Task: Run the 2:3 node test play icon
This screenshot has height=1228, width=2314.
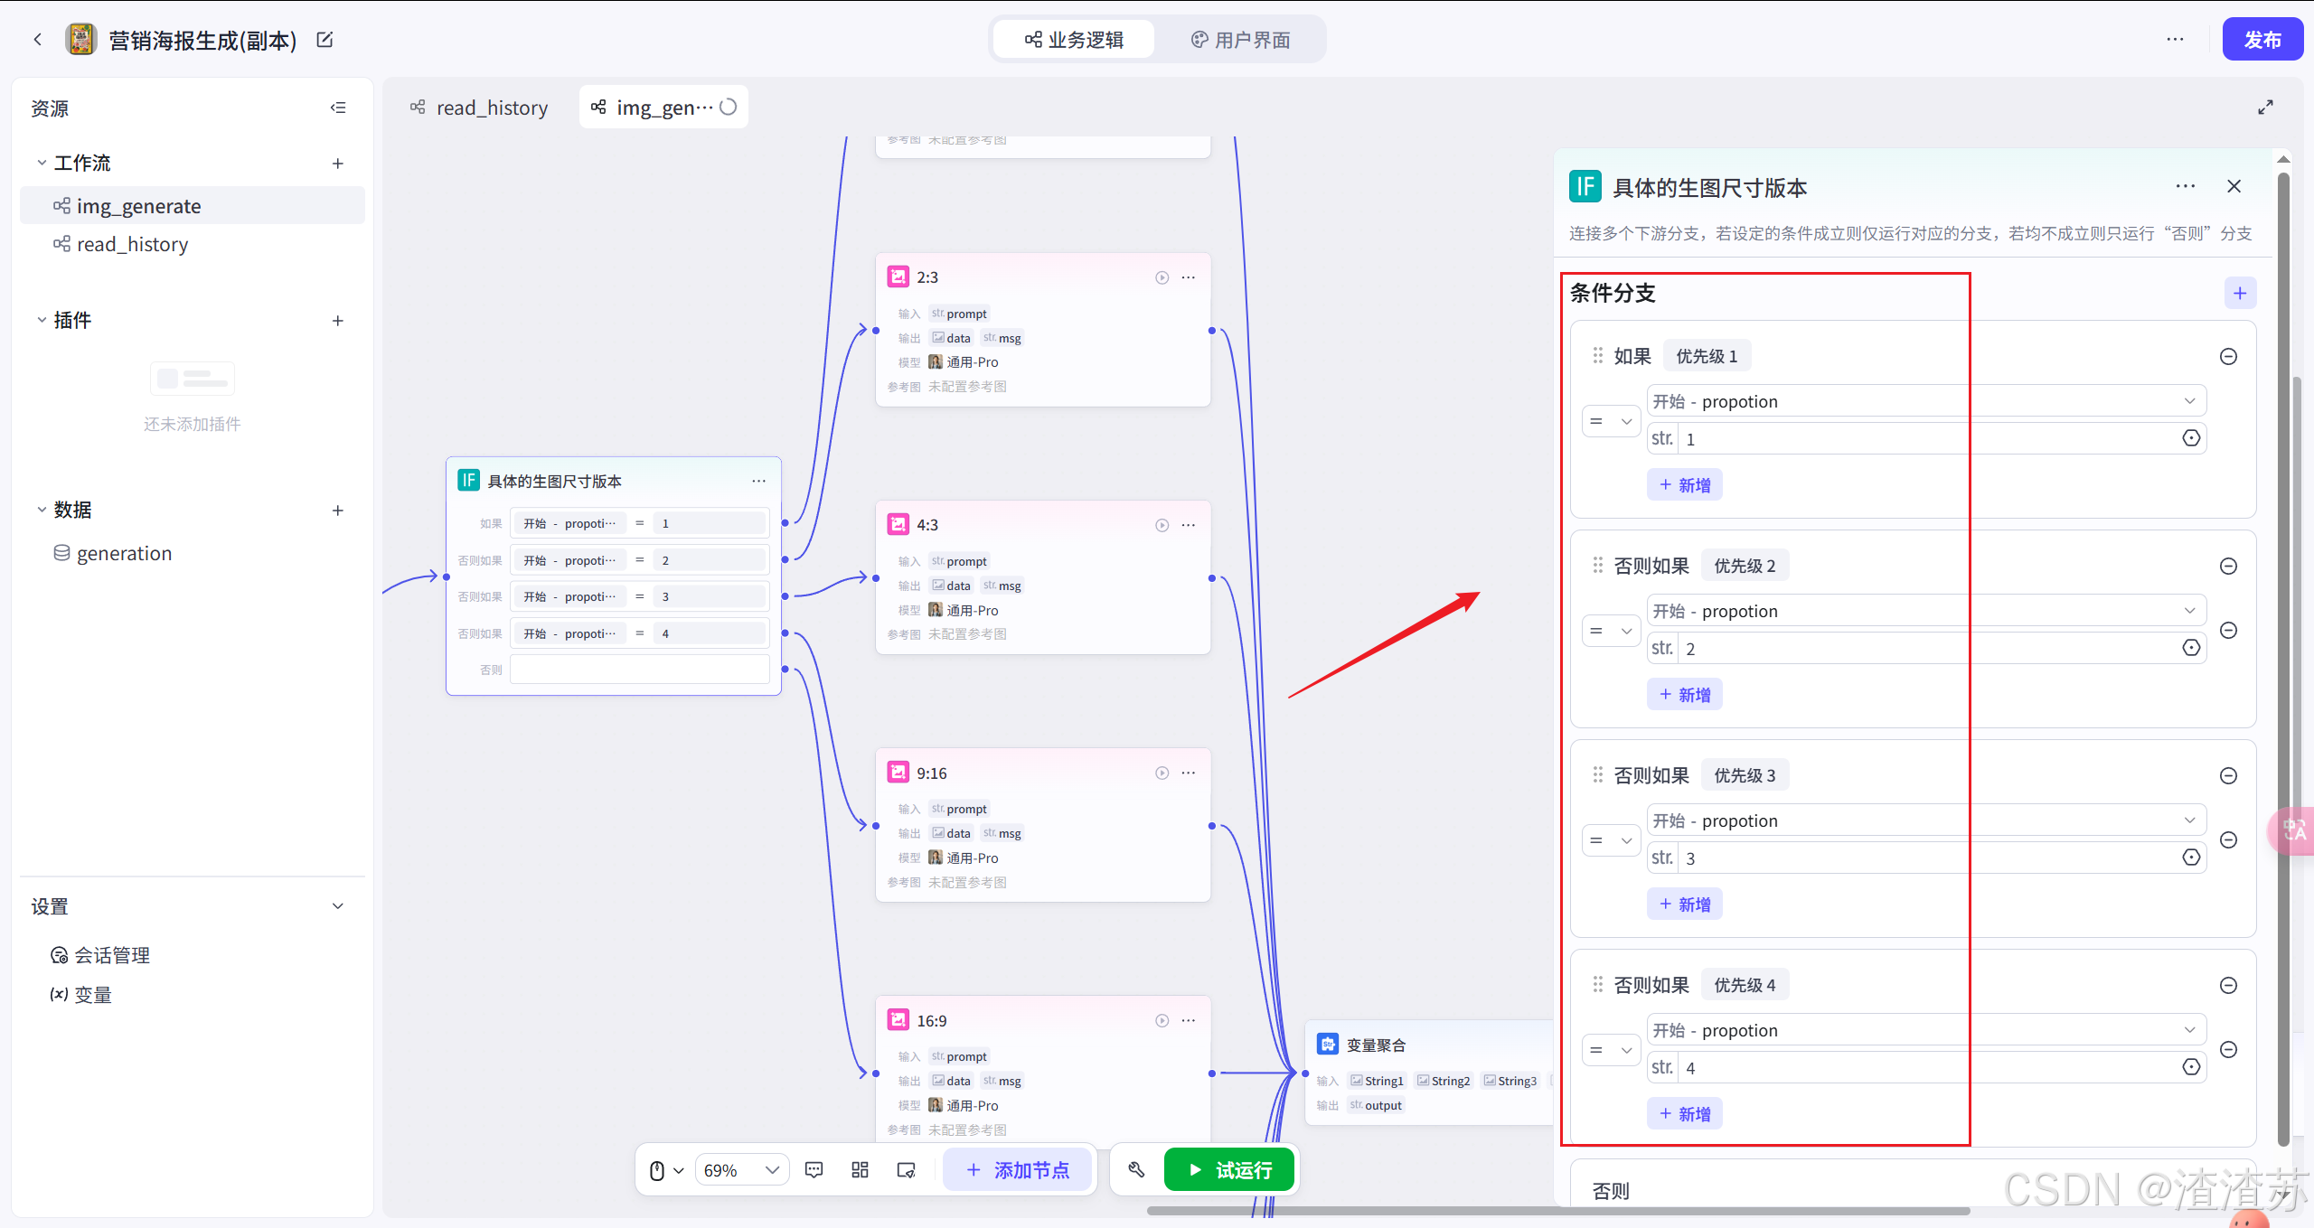Action: pos(1162,277)
